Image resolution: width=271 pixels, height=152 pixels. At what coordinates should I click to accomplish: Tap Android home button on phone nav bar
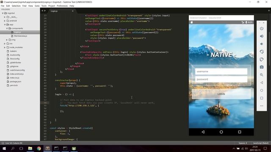221,132
